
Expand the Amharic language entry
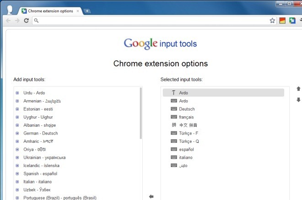point(17,141)
